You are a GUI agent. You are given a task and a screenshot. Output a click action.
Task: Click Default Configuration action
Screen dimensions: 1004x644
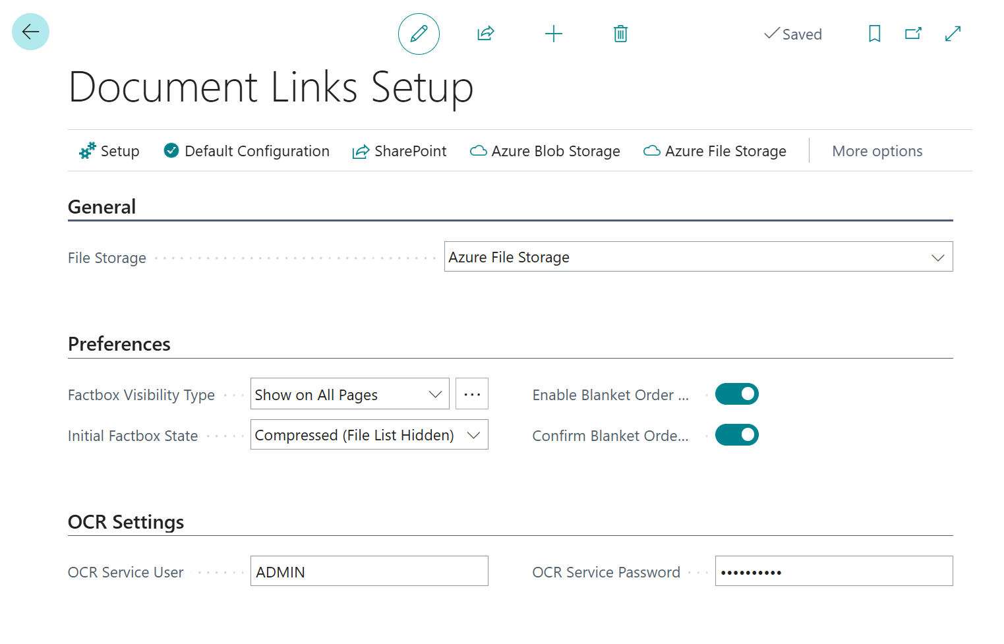pyautogui.click(x=247, y=151)
